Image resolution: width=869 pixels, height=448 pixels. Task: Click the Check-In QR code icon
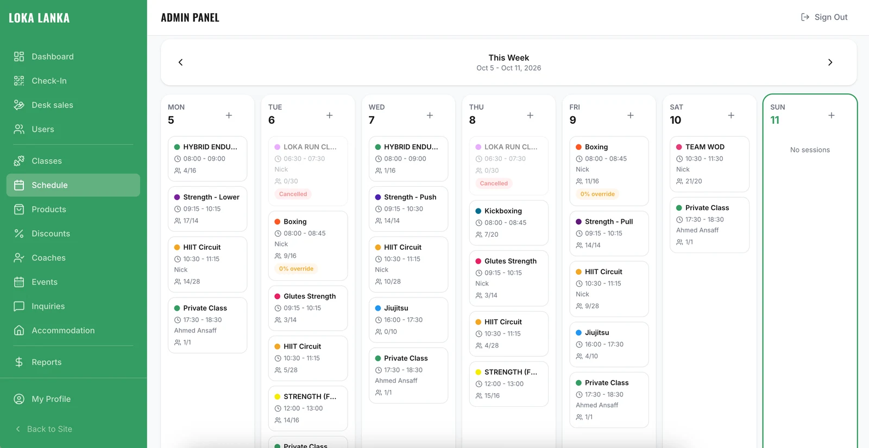[x=19, y=81]
